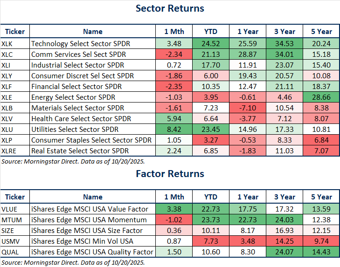
Task: Click the SIZE ticker cell
Action: (10, 231)
